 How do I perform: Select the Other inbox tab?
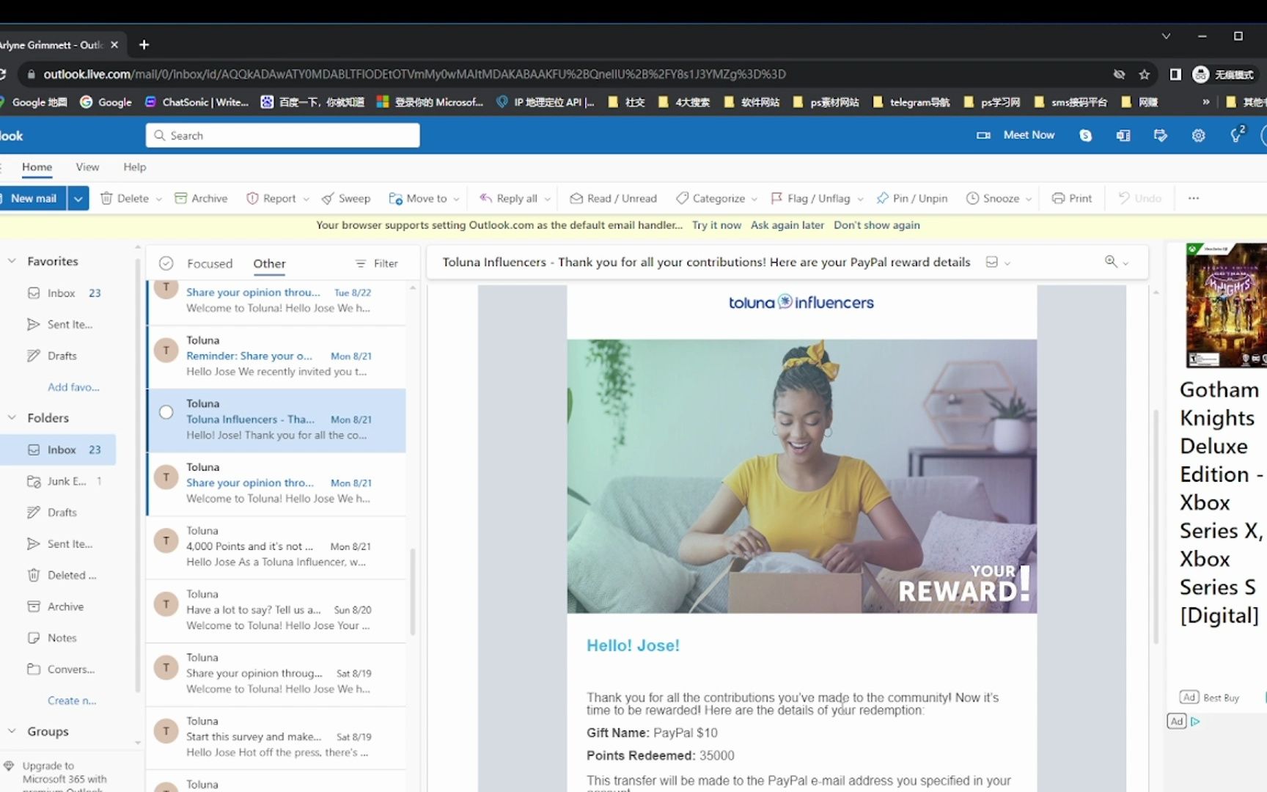tap(269, 263)
